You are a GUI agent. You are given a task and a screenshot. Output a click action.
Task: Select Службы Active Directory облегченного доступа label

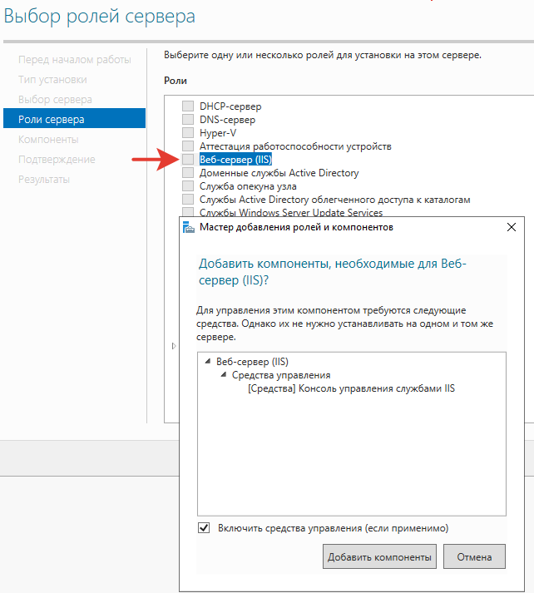coord(334,200)
